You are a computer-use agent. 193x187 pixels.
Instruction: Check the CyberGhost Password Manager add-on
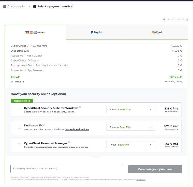19,145
